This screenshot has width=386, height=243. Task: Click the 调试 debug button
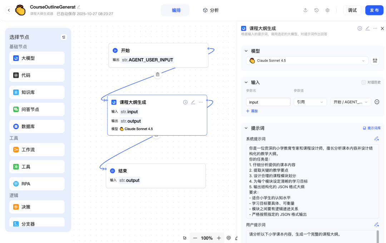[352, 10]
